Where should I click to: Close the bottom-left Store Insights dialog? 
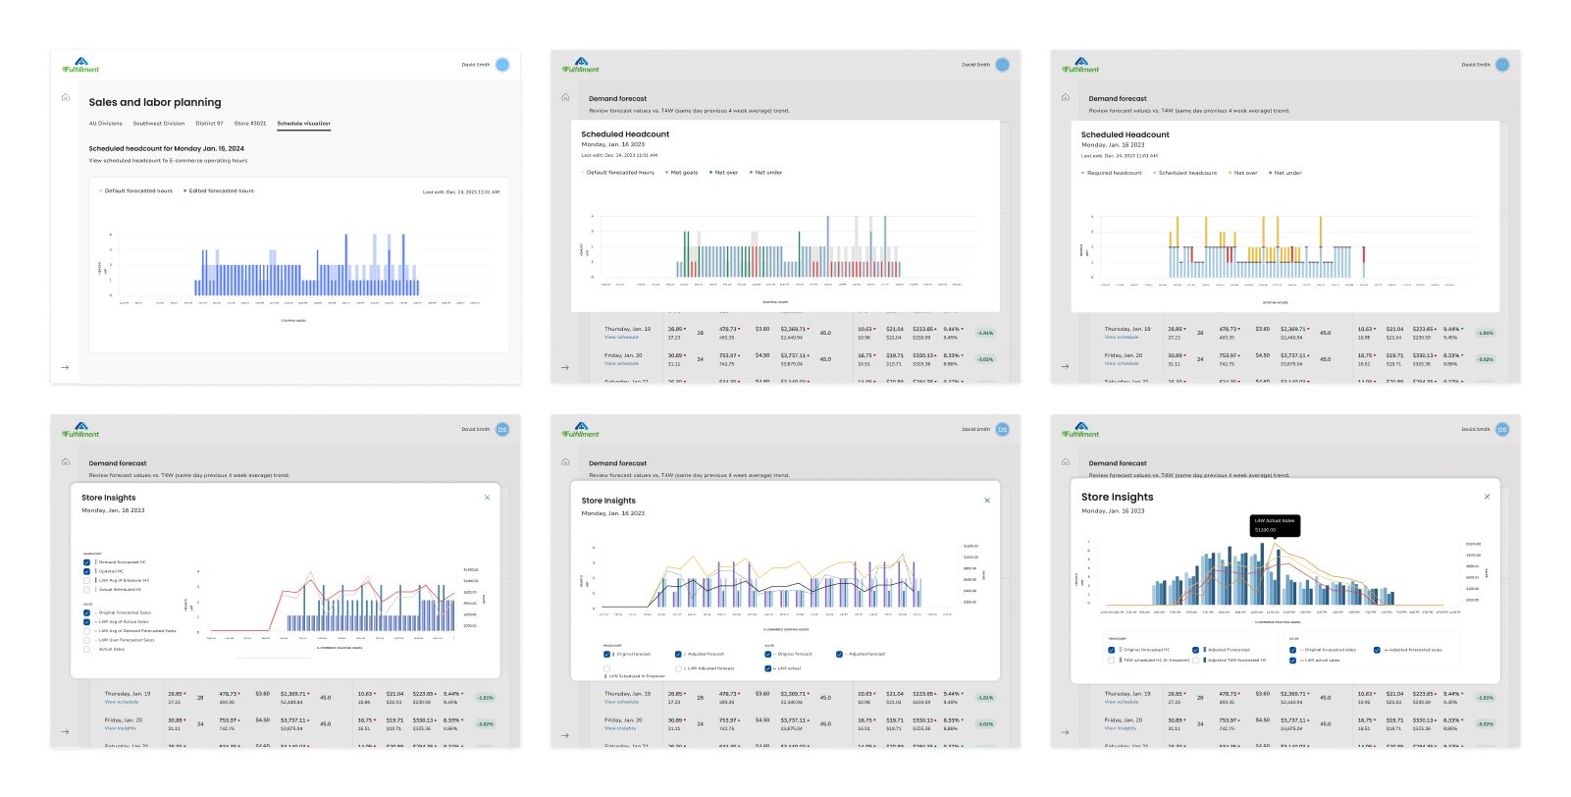tap(487, 498)
